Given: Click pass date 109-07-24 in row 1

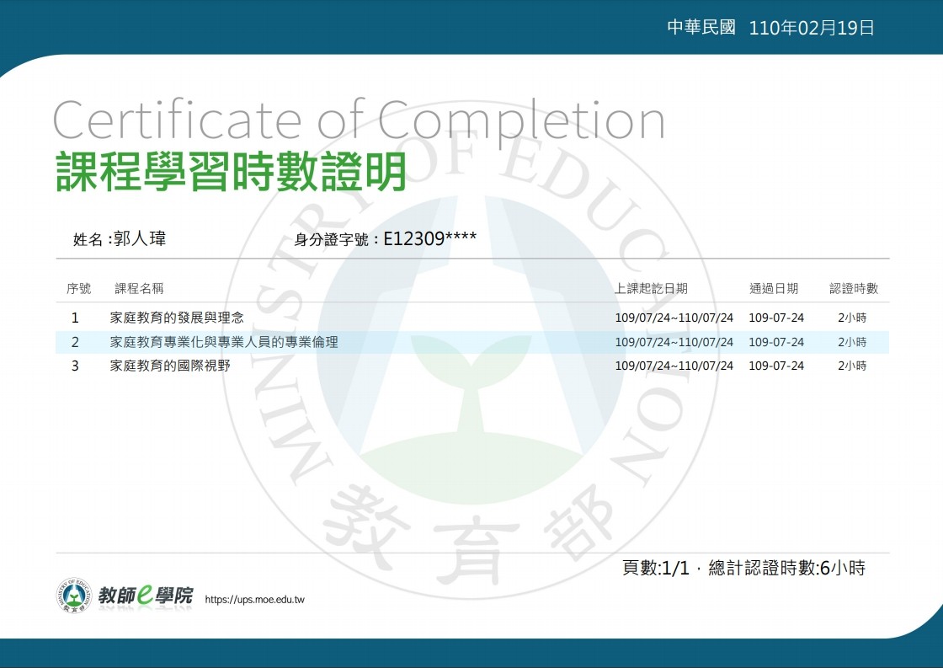Looking at the screenshot, I should click(775, 317).
